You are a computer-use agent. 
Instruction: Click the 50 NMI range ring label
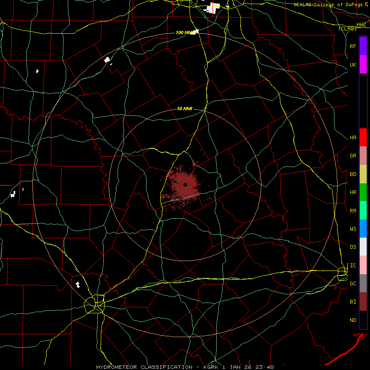tap(185, 109)
